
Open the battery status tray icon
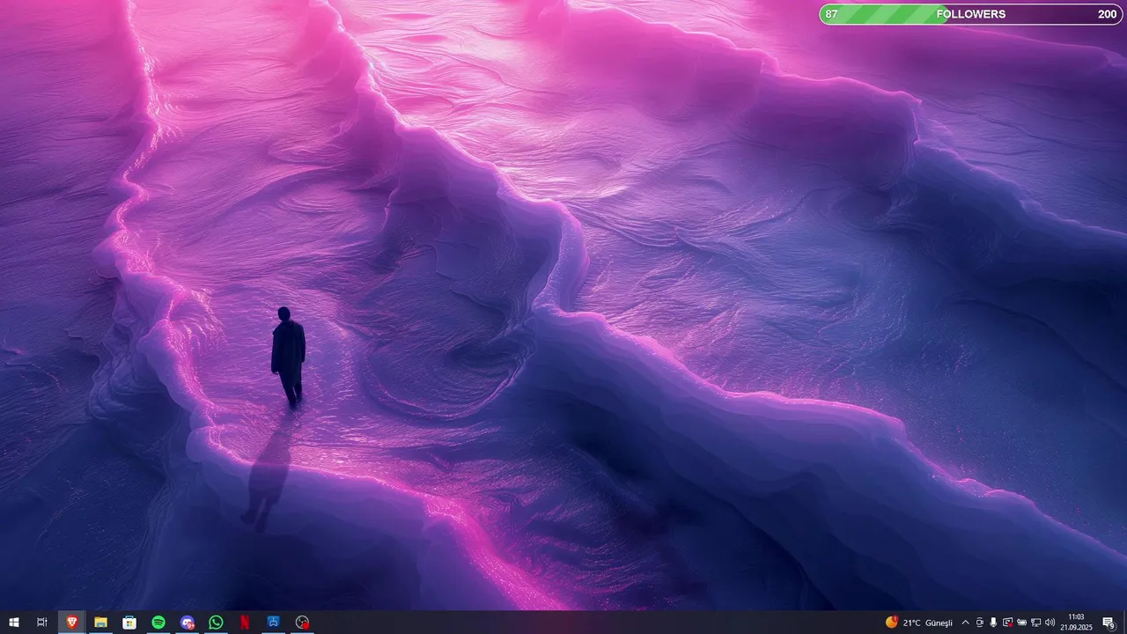click(1021, 623)
